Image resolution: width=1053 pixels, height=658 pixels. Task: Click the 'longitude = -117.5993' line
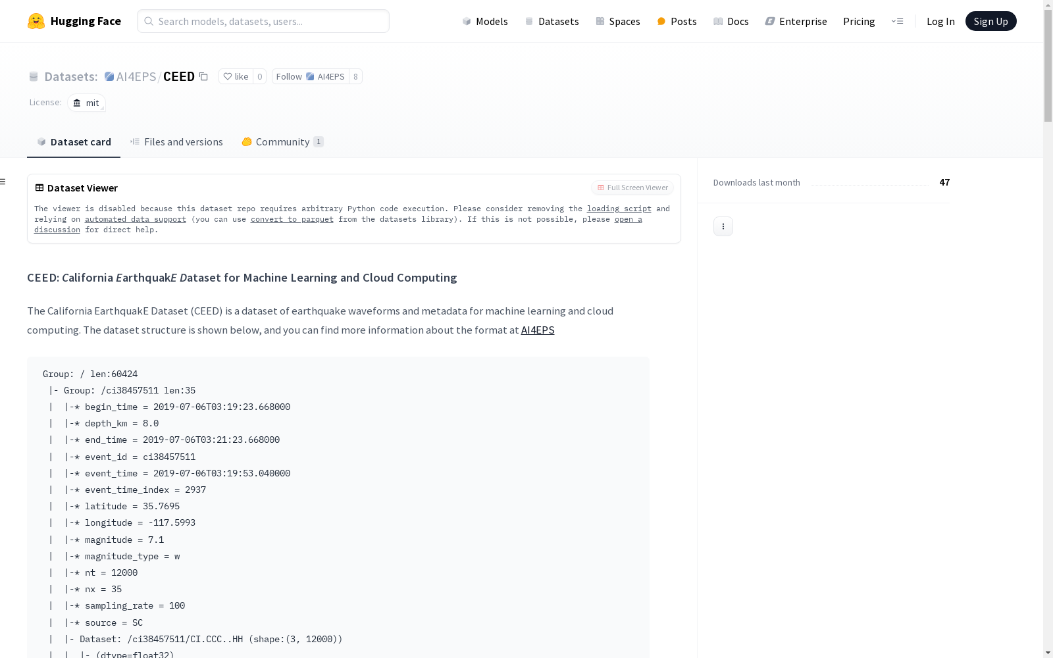140,522
